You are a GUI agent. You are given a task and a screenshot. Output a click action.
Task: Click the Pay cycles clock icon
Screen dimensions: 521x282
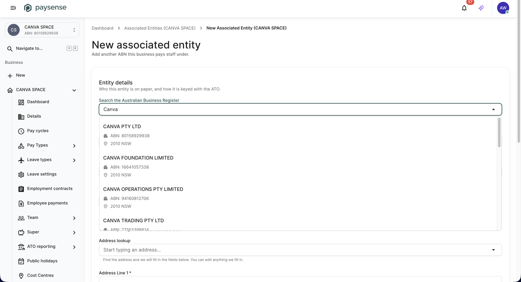pos(21,131)
